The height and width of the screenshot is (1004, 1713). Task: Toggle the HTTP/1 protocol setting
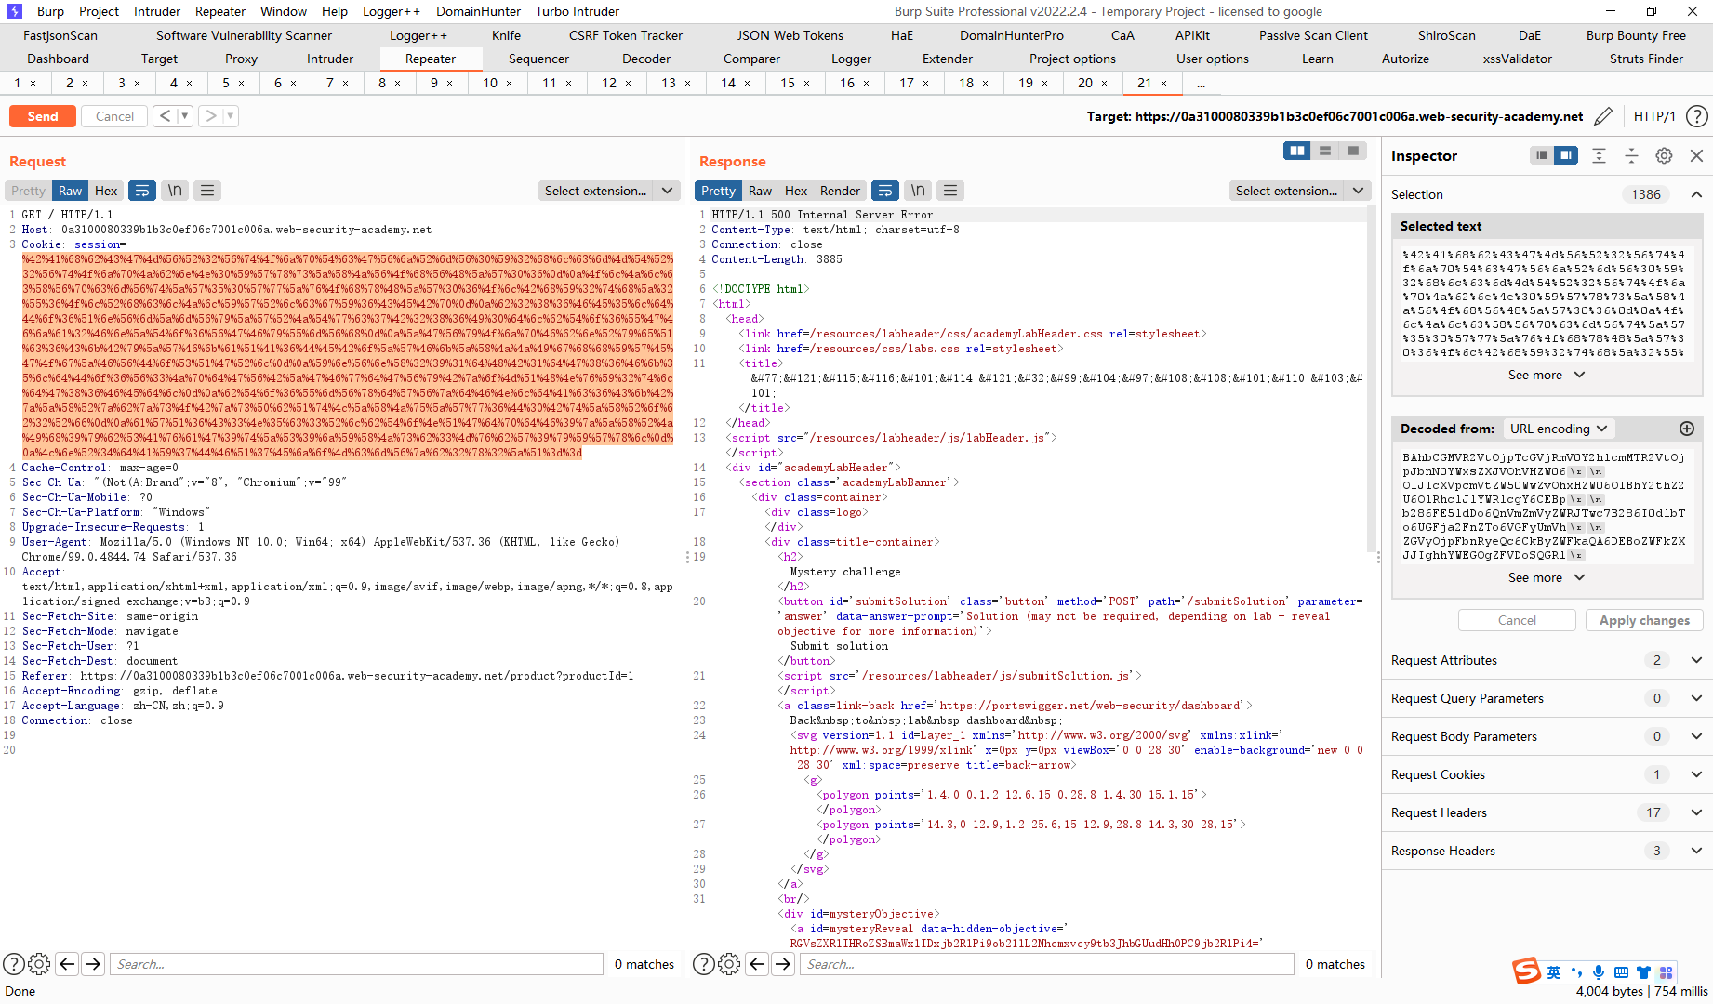tap(1654, 116)
